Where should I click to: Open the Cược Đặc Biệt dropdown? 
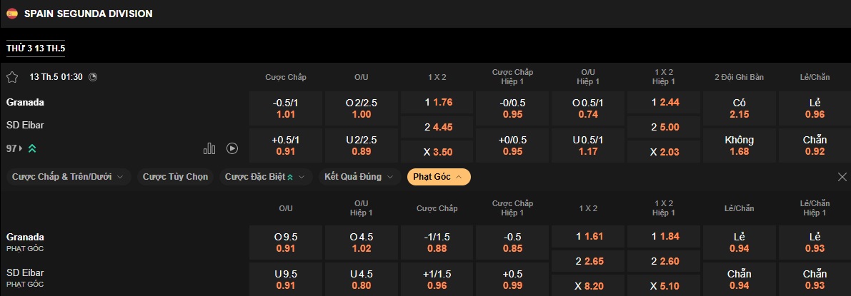click(x=265, y=177)
